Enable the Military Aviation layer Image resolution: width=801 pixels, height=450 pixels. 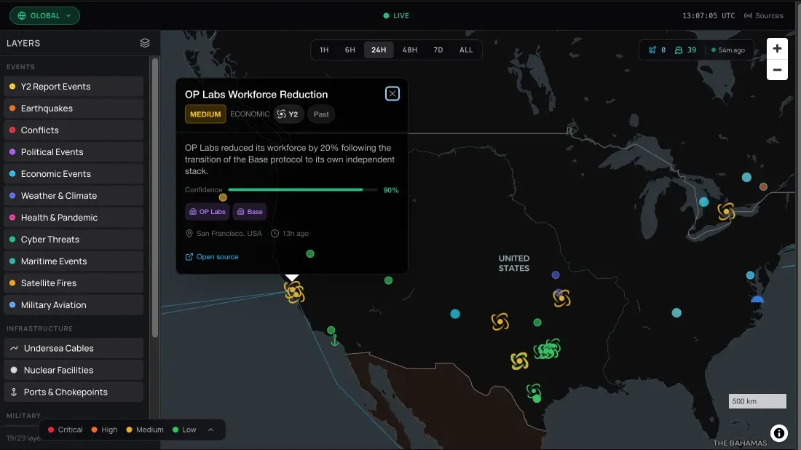coord(74,305)
